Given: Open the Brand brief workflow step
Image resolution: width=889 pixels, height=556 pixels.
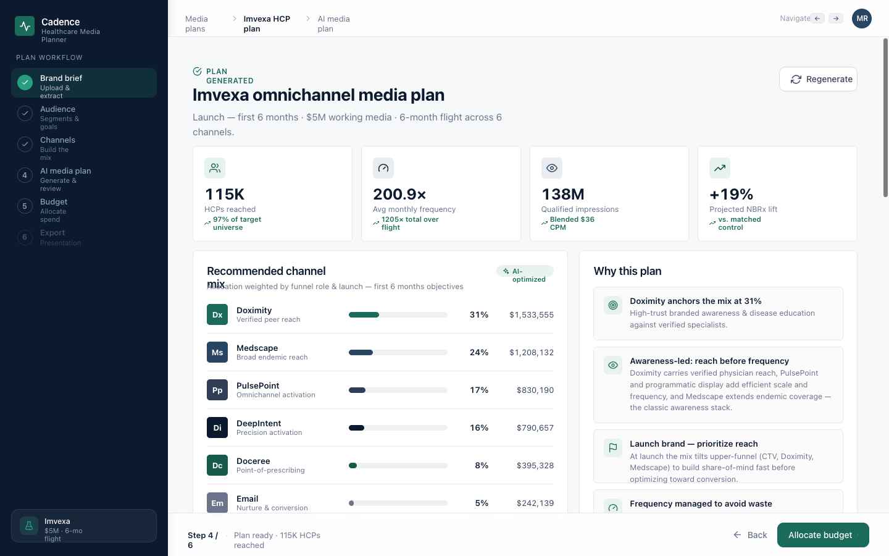Looking at the screenshot, I should (84, 83).
